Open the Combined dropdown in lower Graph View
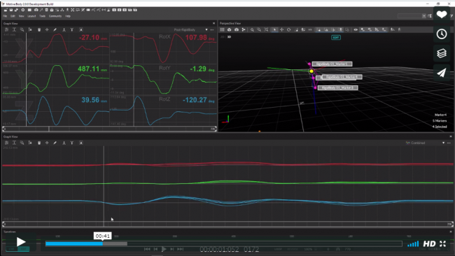 tap(425, 143)
